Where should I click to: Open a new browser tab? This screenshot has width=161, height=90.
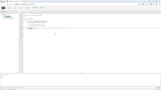click(24, 1)
